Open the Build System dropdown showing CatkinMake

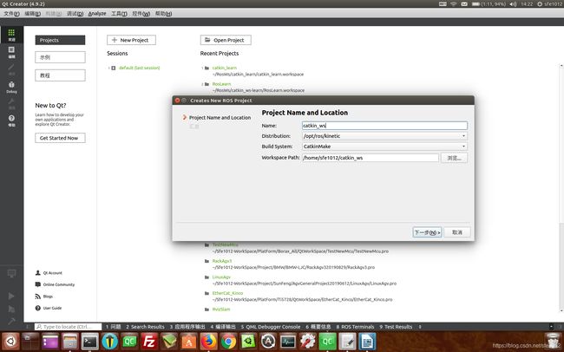tap(384, 147)
